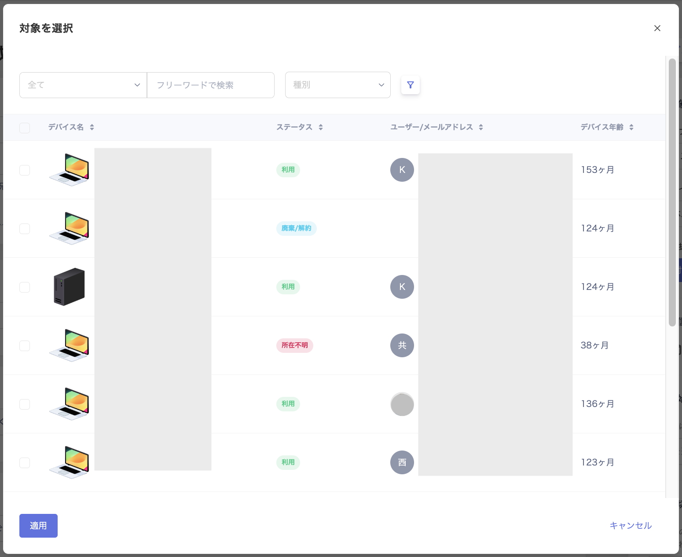Click the 利用 badge in the 136ヶ月 row
The image size is (682, 557).
click(288, 404)
